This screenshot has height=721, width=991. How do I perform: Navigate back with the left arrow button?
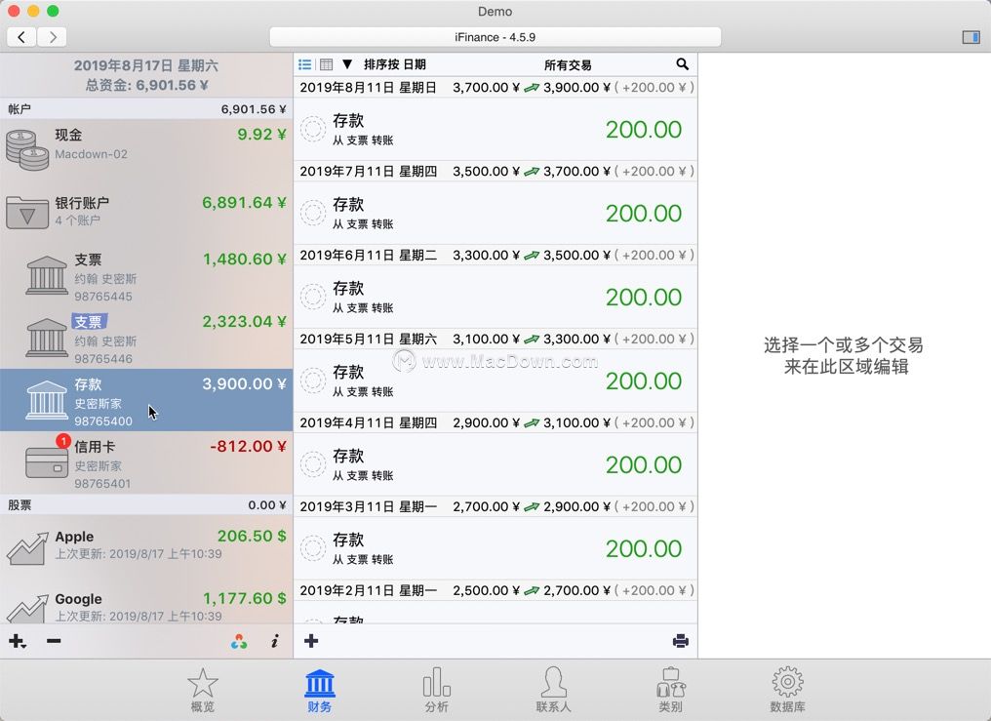pyautogui.click(x=21, y=36)
